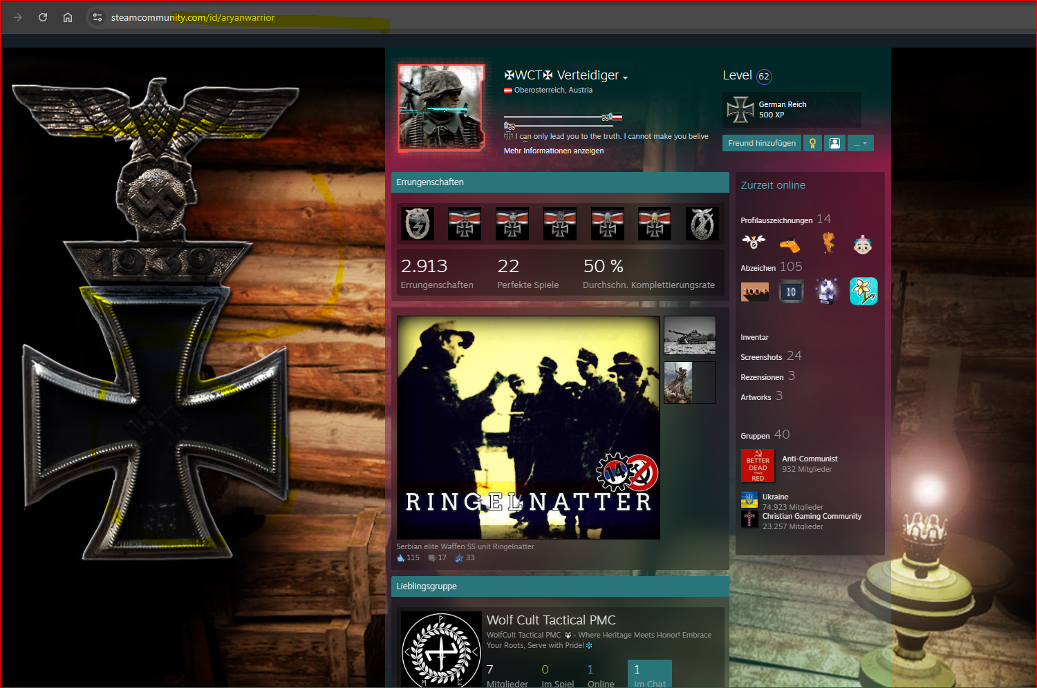This screenshot has height=688, width=1037.
Task: Click the yellow award icon button
Action: tap(812, 143)
